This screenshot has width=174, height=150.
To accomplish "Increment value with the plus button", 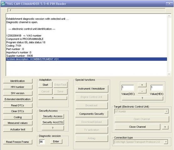I will (142, 85).
